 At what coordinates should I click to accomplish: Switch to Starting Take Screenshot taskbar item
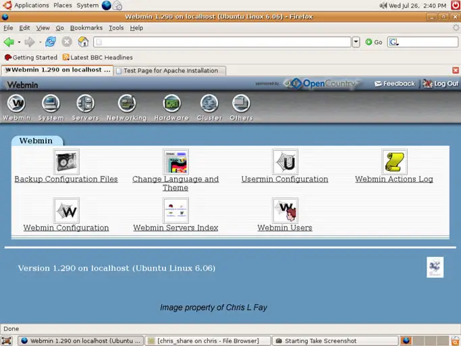click(335, 341)
